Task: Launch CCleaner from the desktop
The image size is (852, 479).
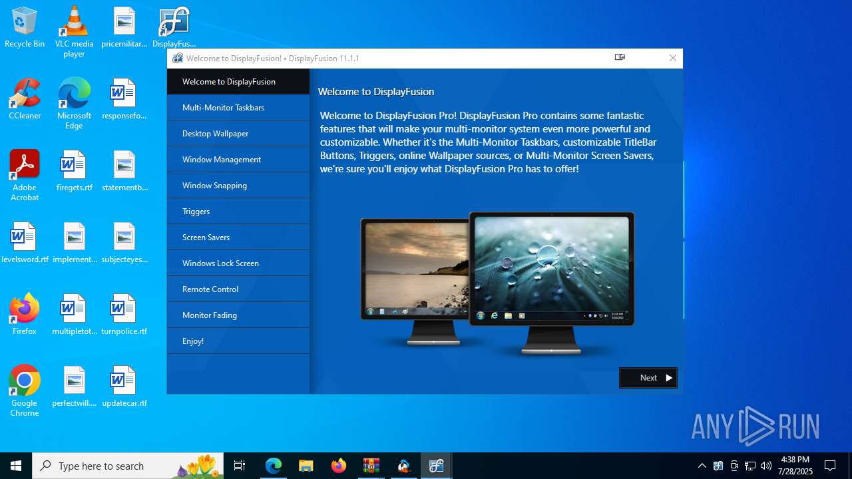Action: click(x=25, y=100)
